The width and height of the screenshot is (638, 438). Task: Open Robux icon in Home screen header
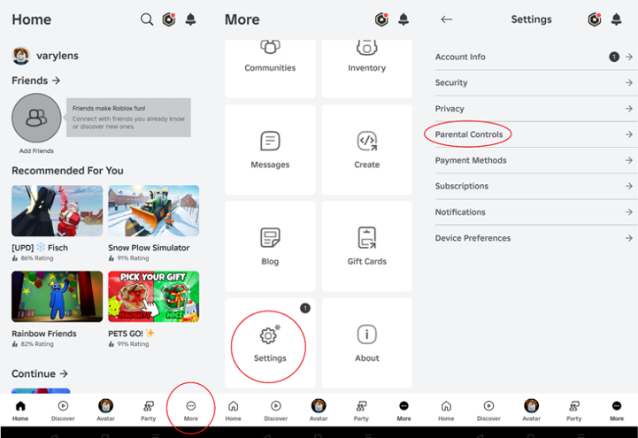pos(169,19)
